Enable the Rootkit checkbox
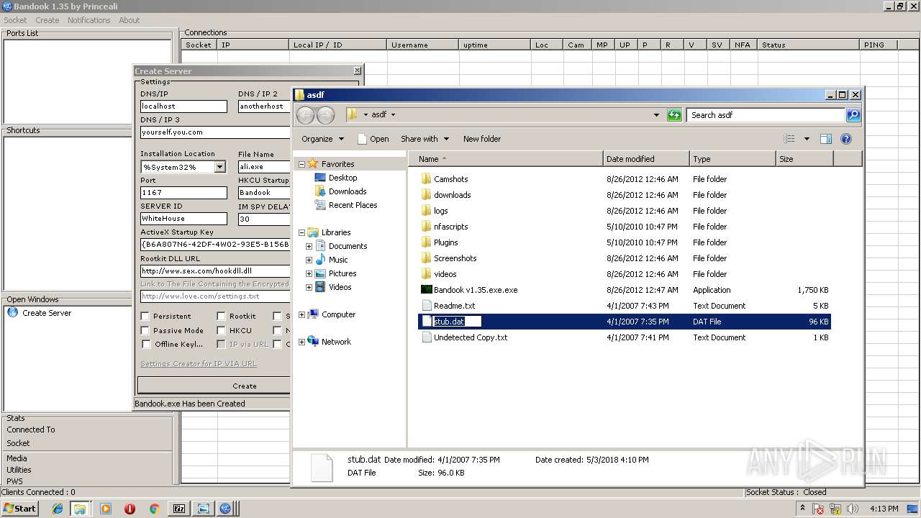The image size is (921, 518). (x=221, y=316)
